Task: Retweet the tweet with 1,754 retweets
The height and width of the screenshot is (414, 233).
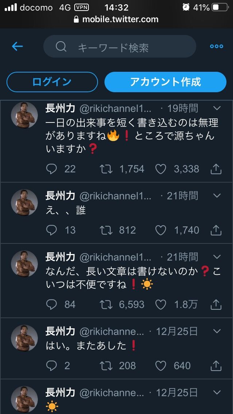Action: (x=106, y=169)
